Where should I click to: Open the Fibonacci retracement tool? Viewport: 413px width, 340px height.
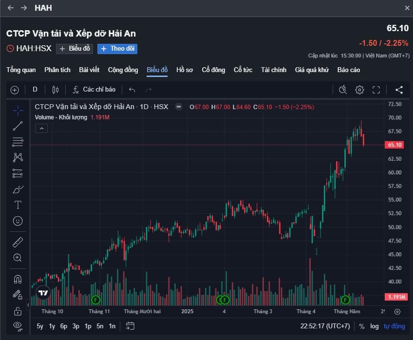(18, 142)
